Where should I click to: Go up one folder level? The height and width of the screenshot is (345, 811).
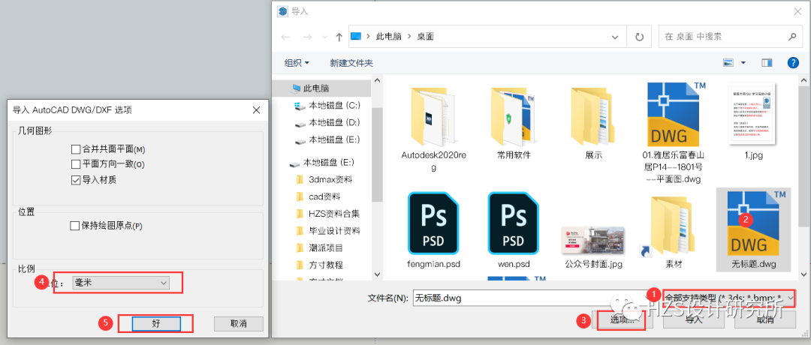point(339,37)
